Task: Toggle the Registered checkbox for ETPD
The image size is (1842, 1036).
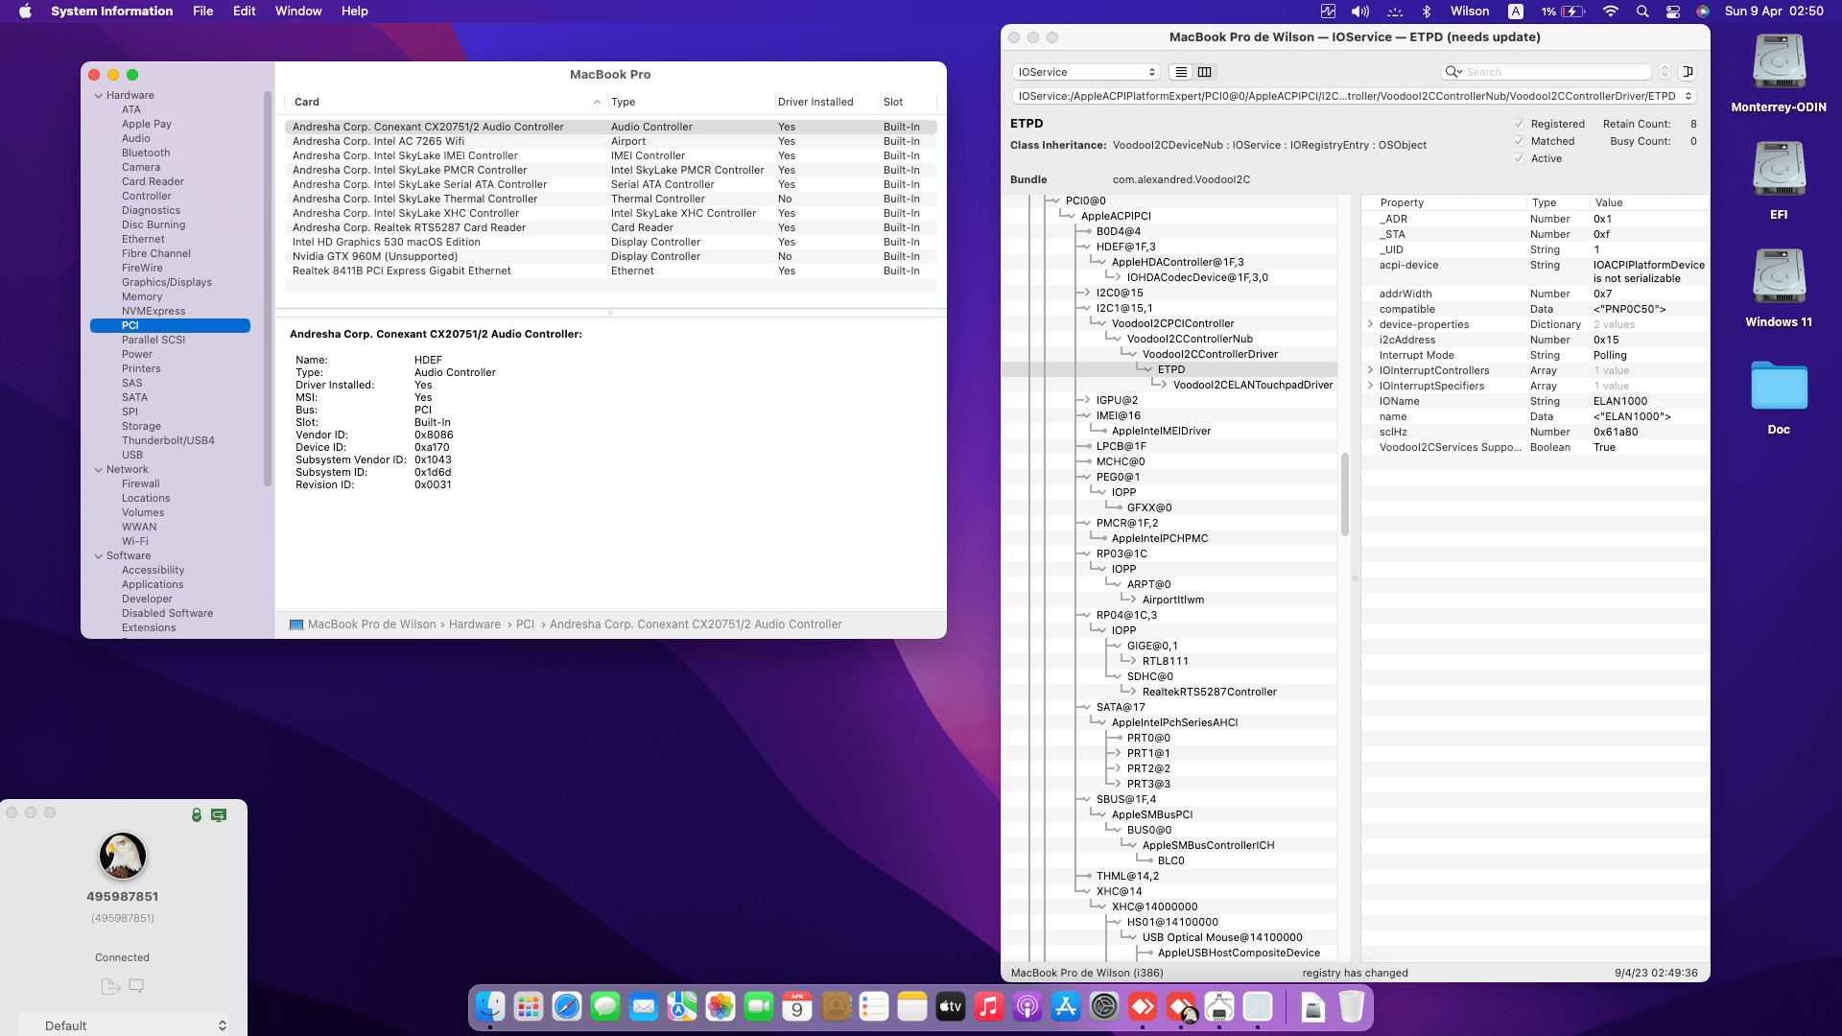Action: (x=1520, y=124)
